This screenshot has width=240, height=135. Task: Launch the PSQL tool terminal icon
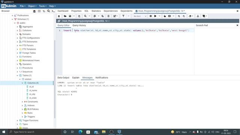pyautogui.click(x=53, y=11)
